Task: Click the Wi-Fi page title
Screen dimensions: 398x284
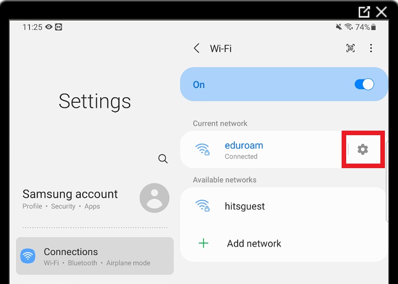Action: [220, 48]
